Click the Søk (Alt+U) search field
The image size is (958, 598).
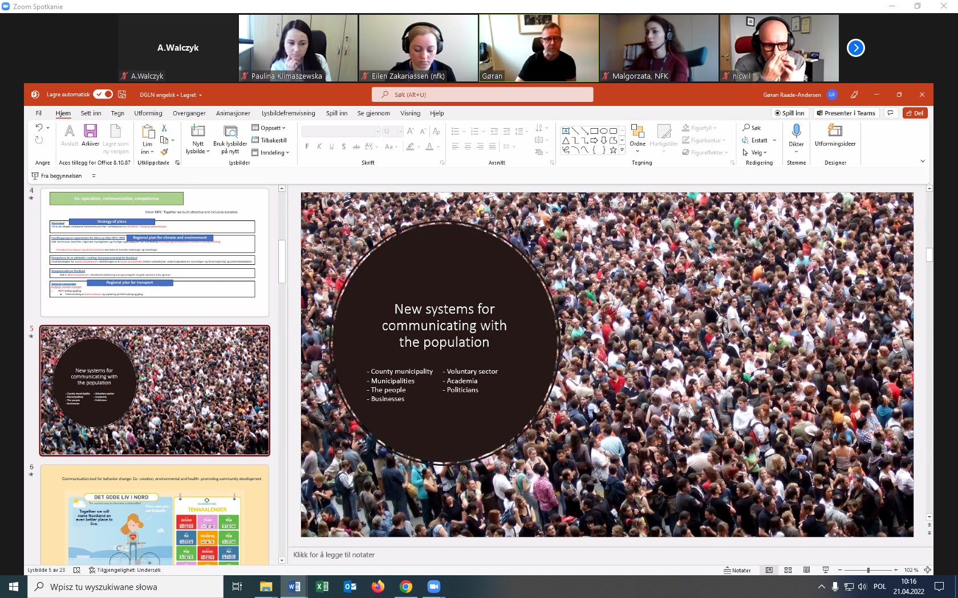482,95
